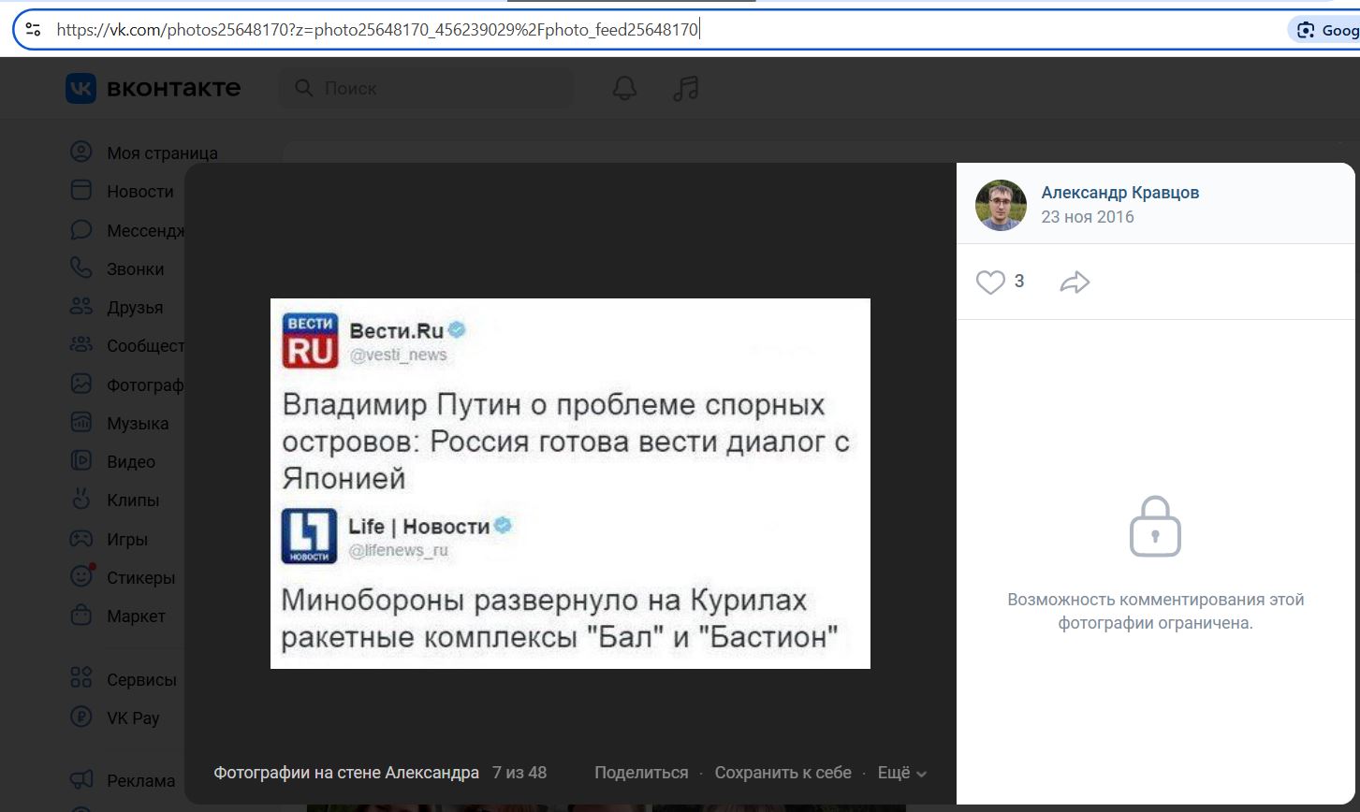
Task: Click the news tweets photo image
Action: coord(570,484)
